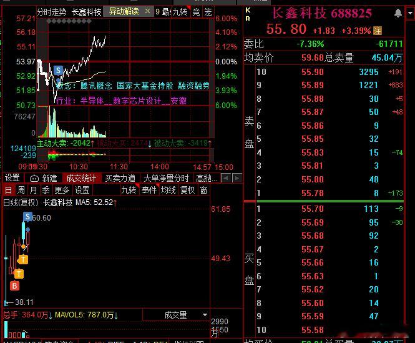Switch to the 买卖力道 tab
415x343 pixels.
pyautogui.click(x=120, y=178)
